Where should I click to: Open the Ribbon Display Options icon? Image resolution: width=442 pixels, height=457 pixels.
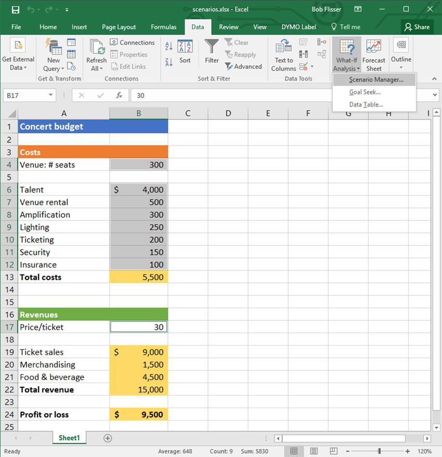(358, 9)
